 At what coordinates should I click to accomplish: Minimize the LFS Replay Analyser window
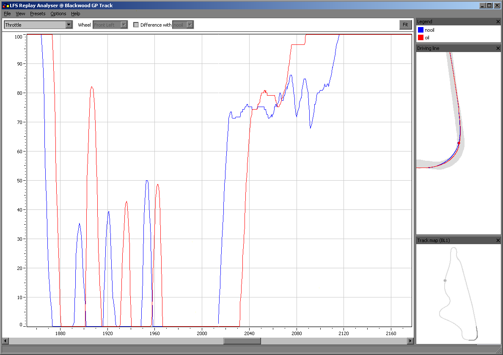482,6
